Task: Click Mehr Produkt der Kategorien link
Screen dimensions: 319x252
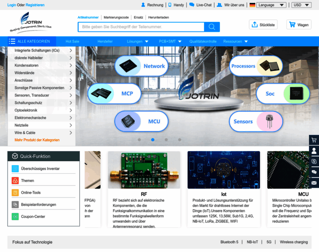Action: (x=37, y=140)
